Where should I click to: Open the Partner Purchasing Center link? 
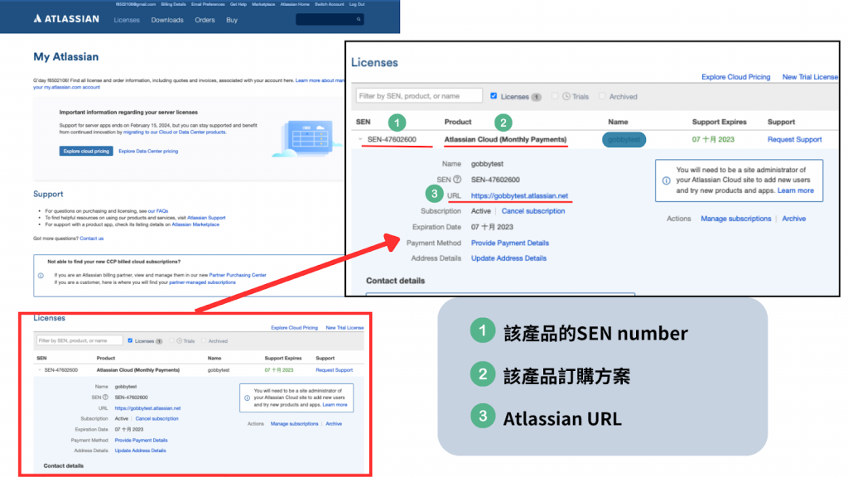(x=238, y=275)
